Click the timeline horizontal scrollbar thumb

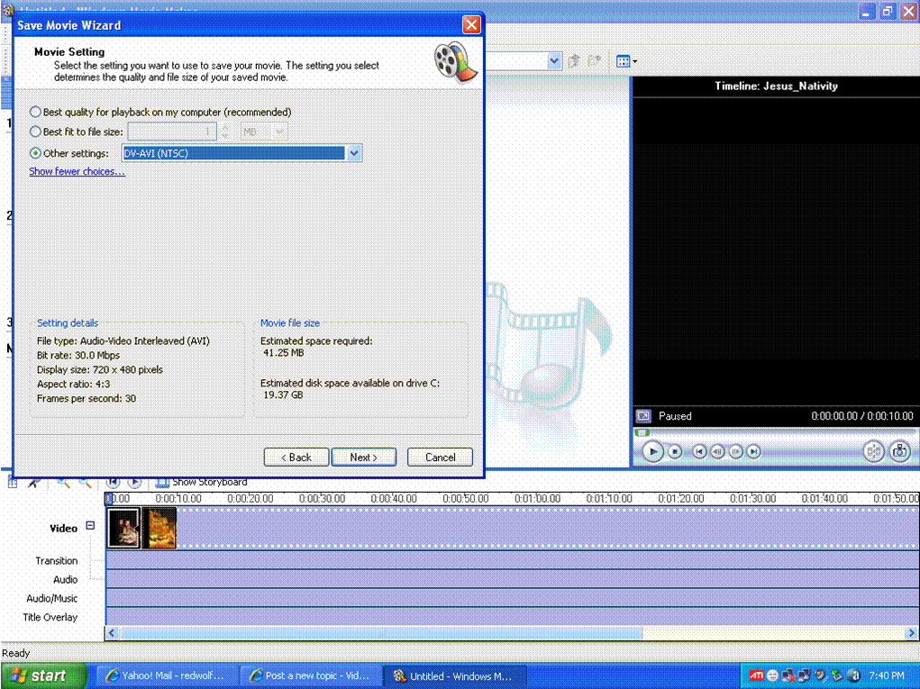click(381, 633)
